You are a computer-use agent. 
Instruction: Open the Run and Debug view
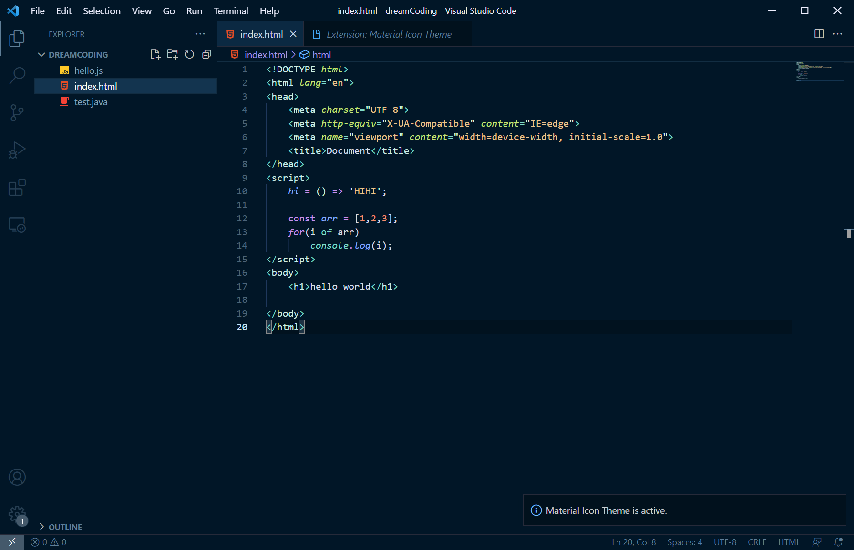[17, 150]
